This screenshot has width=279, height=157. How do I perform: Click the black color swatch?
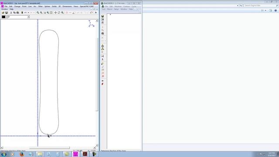click(x=3, y=17)
